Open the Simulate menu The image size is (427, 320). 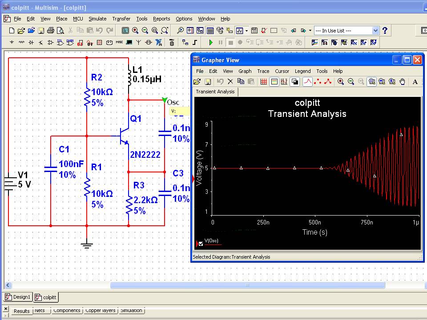point(97,19)
